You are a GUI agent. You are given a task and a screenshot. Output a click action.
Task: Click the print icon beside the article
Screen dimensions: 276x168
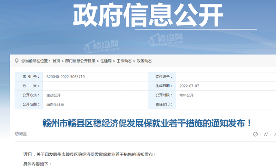tap(255, 134)
